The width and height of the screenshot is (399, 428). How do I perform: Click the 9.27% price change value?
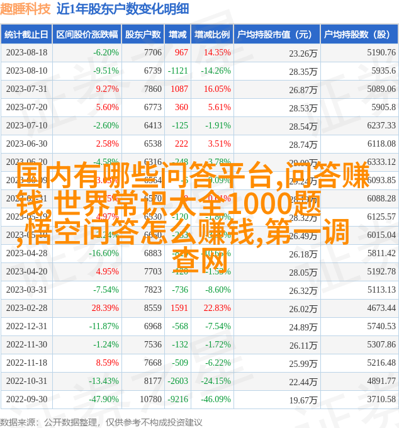point(107,89)
